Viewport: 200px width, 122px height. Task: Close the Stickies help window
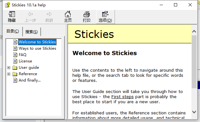tap(190, 5)
